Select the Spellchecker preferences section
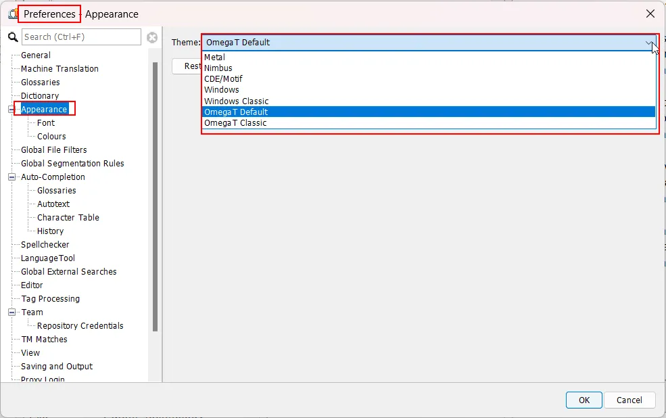The image size is (666, 418). (45, 244)
